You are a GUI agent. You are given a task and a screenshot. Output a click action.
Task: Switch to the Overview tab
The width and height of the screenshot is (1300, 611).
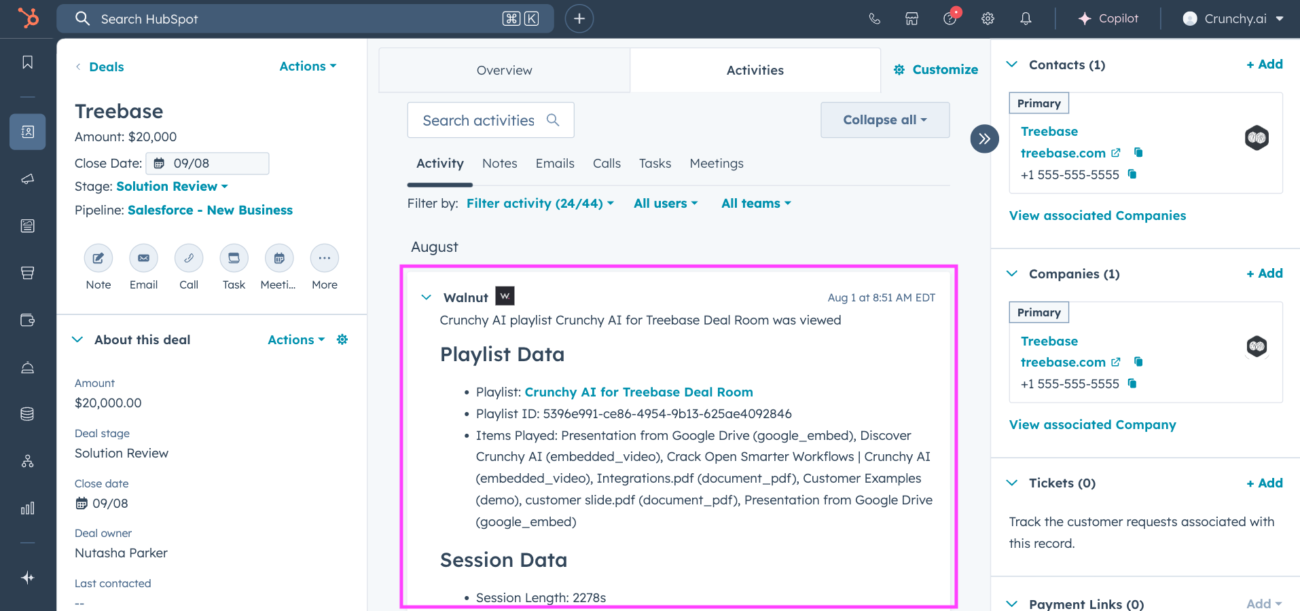[504, 70]
